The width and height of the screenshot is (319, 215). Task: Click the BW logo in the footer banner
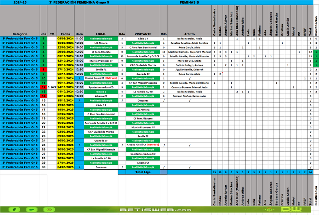291,209
